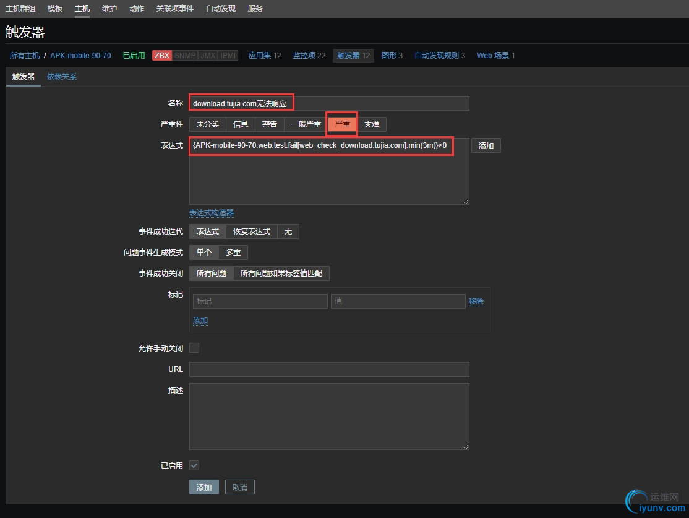Open the 关联项事件 menu item
Screen dimensions: 689x518
tap(175, 9)
